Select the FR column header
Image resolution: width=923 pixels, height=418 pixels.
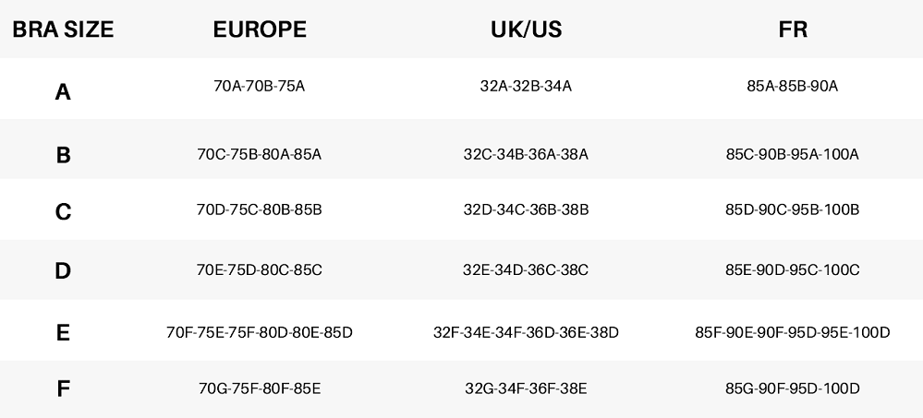pos(793,30)
